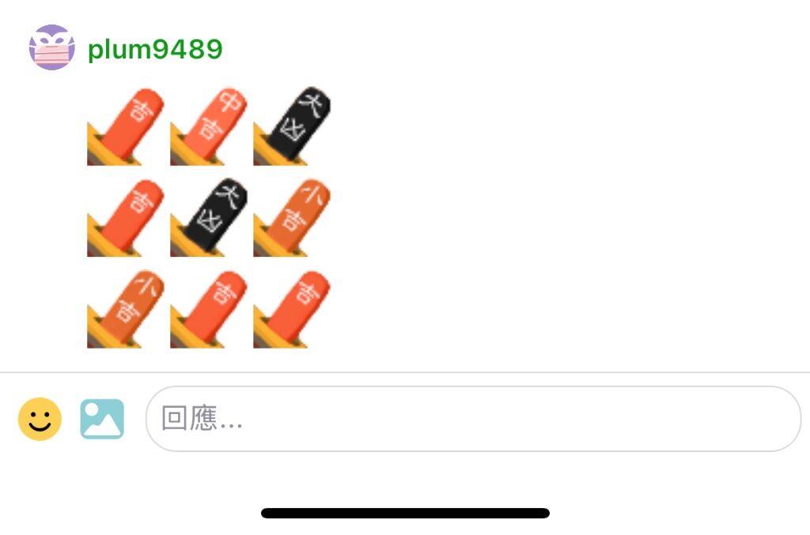Screen dimensions: 810x535
Task: Open the image attachment picker
Action: pos(102,419)
